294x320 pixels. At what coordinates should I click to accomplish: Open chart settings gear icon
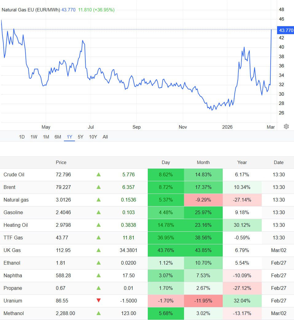286,126
